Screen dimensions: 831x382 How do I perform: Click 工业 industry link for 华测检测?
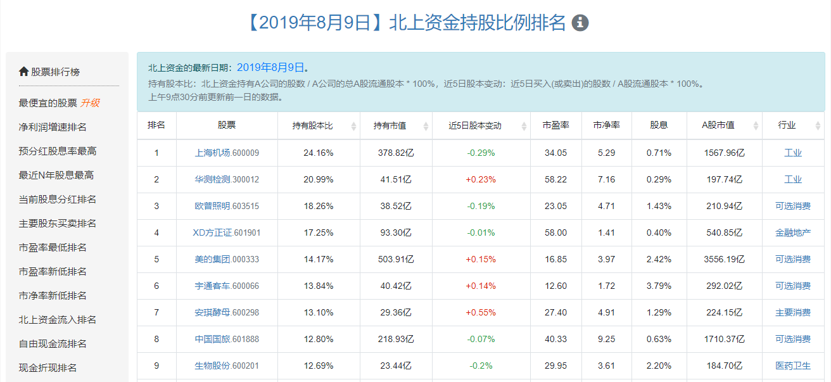coord(793,179)
